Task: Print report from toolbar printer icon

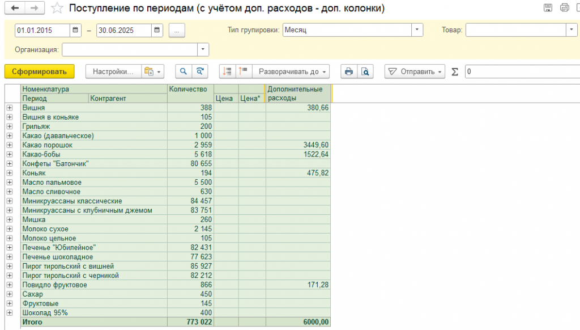Action: 349,71
